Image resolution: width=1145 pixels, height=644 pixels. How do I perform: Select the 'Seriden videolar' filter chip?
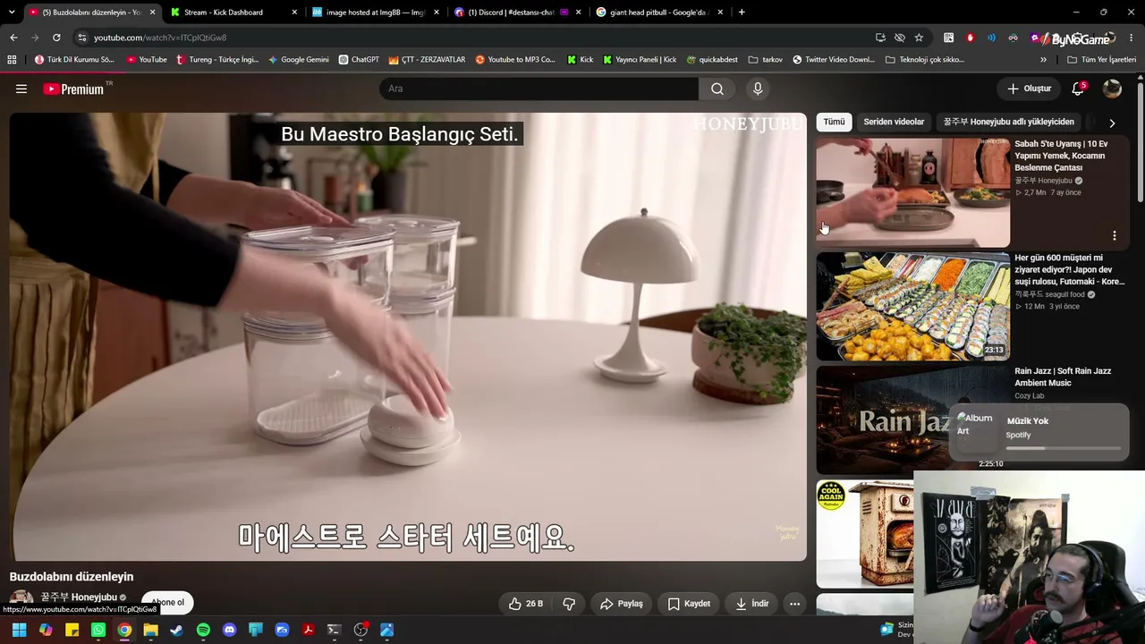click(x=894, y=122)
